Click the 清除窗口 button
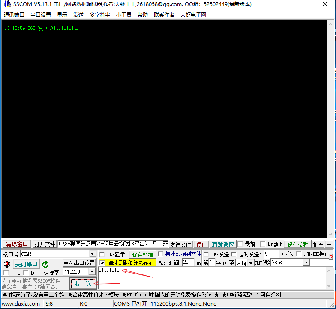This screenshot has height=309, width=336. 17,244
